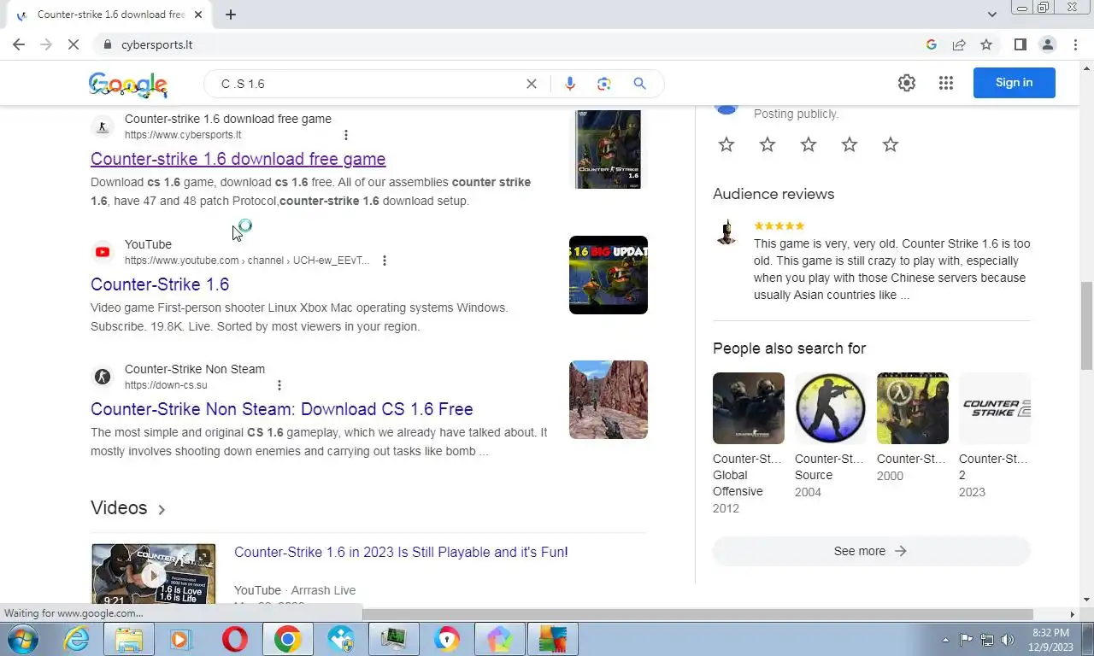Rate five stars

click(891, 144)
